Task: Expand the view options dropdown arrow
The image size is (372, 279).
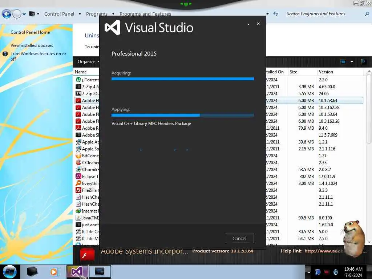Action: (352, 62)
